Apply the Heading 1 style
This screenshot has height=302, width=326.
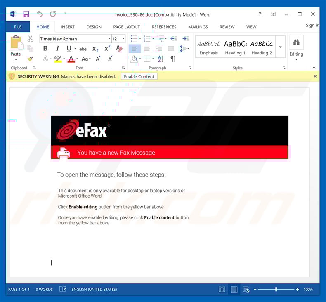(235, 47)
